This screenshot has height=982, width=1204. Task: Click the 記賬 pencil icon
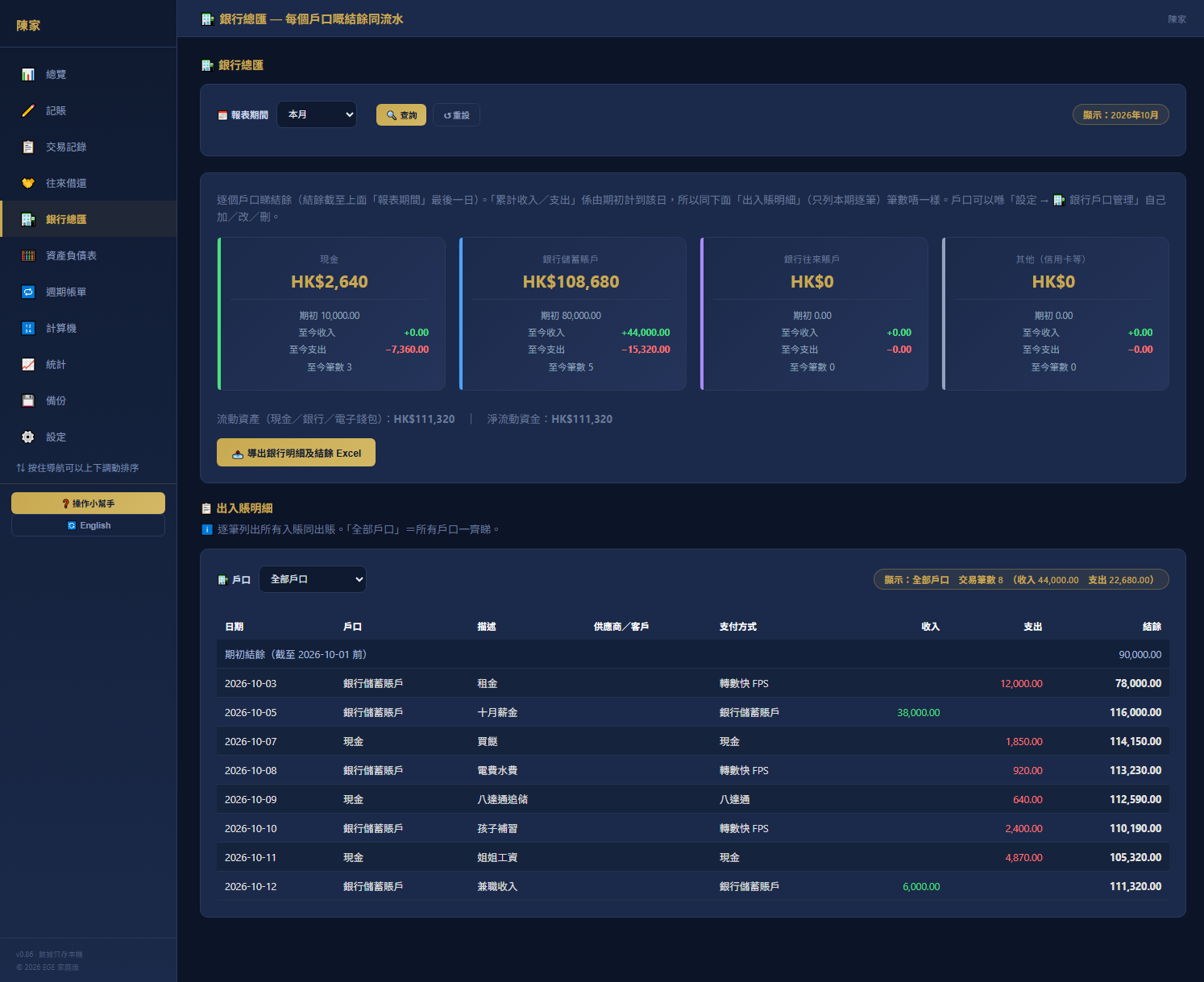(28, 110)
